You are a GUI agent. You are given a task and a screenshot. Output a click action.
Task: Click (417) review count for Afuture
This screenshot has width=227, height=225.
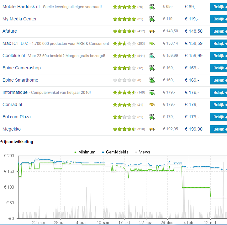[141, 31]
